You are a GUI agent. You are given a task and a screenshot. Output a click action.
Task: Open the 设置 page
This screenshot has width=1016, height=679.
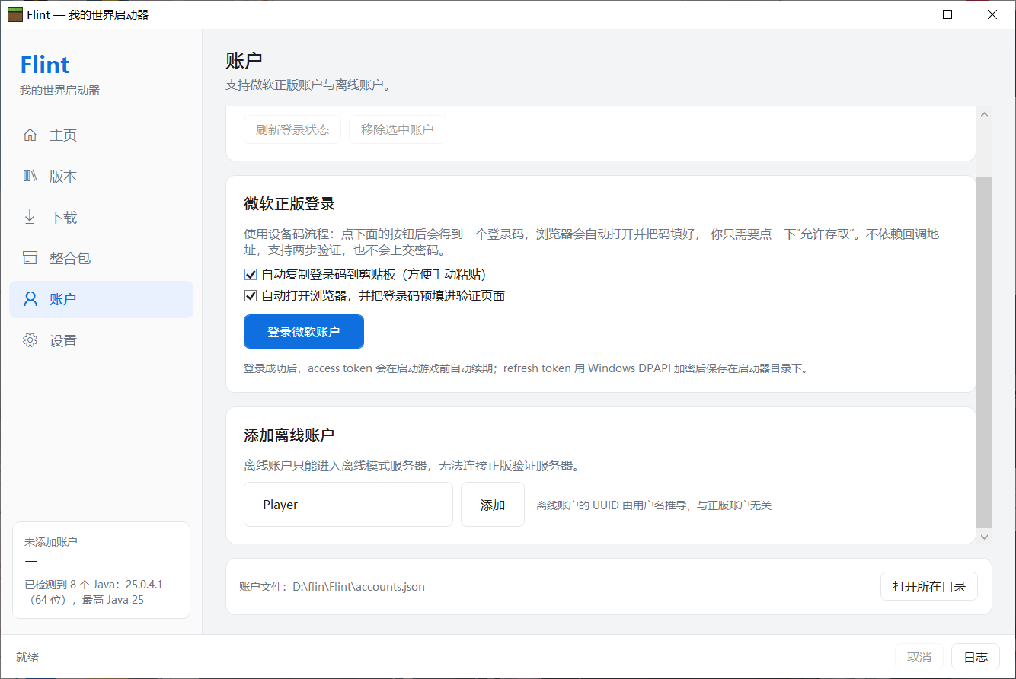pos(101,340)
